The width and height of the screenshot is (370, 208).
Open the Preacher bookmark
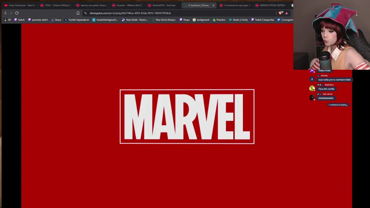[x=219, y=20]
